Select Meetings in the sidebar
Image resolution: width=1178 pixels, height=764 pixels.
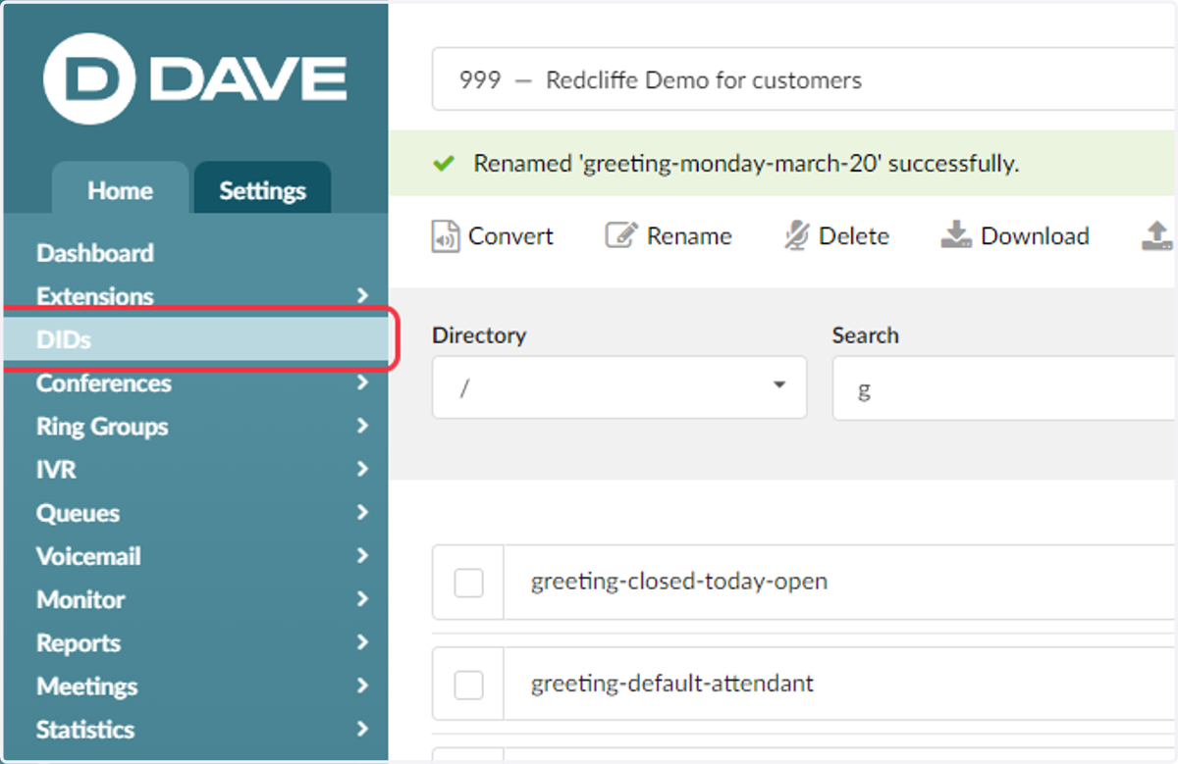pyautogui.click(x=86, y=687)
